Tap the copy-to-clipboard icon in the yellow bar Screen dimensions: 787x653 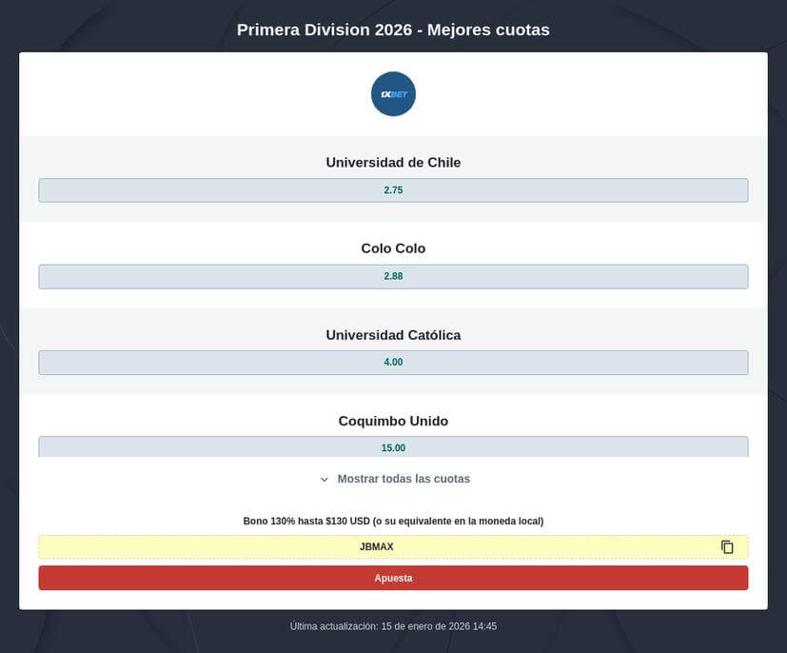tap(727, 546)
